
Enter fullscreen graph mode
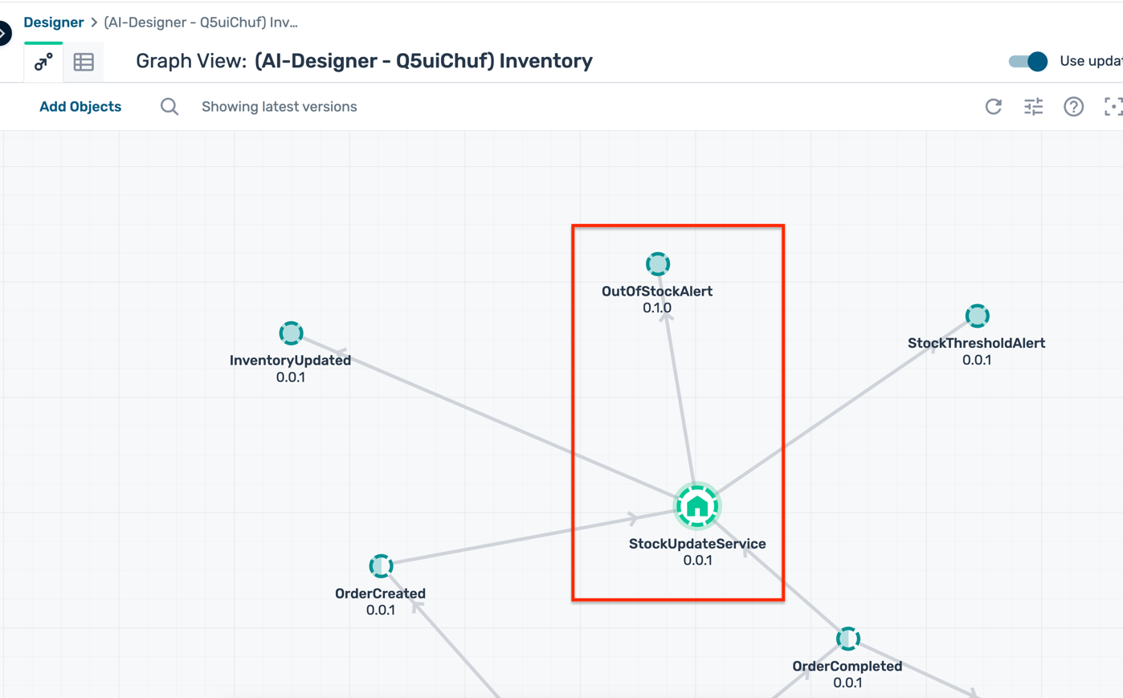(1113, 107)
